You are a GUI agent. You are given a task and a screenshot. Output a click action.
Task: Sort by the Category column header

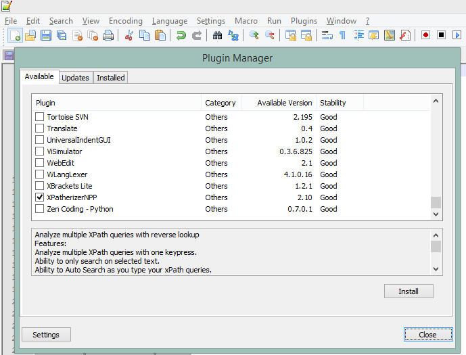pos(221,103)
